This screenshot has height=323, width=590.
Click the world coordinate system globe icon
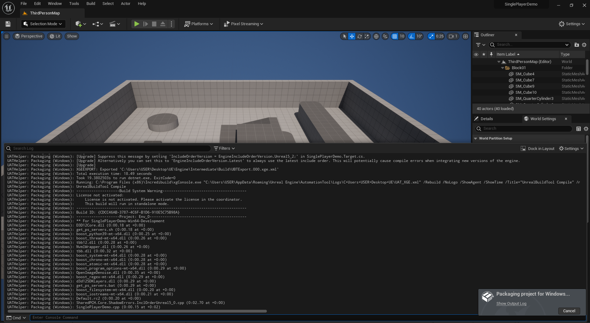pyautogui.click(x=376, y=36)
